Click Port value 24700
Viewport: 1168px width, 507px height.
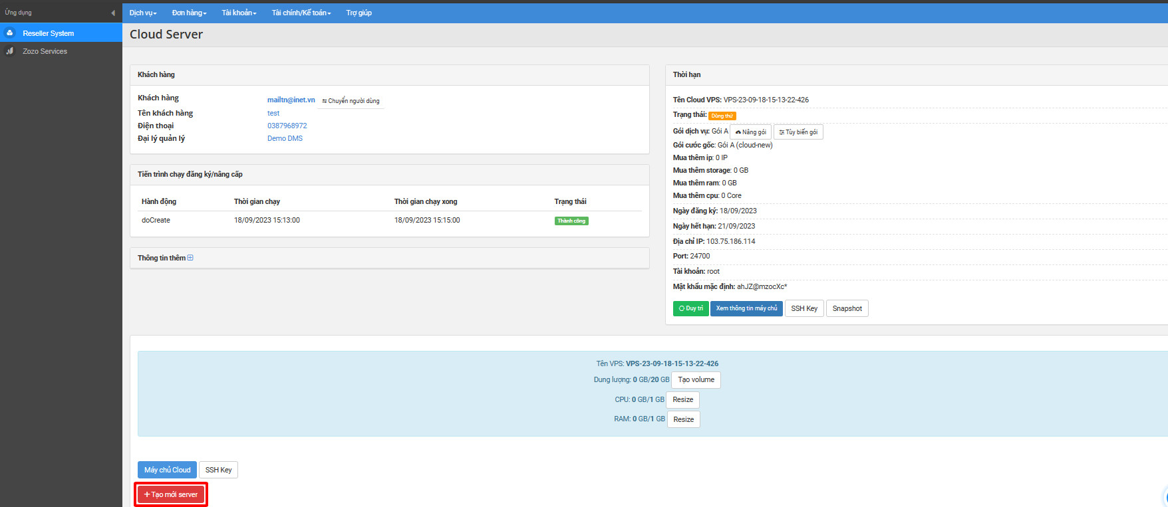700,256
